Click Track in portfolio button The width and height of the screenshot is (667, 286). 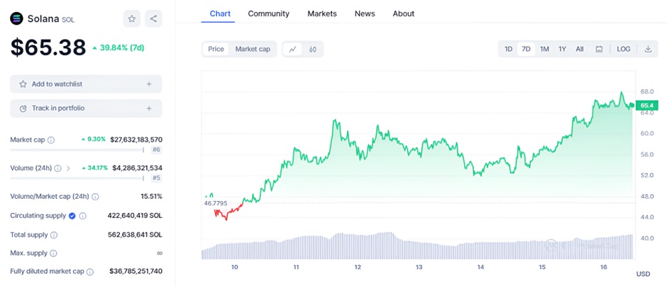[x=86, y=108]
